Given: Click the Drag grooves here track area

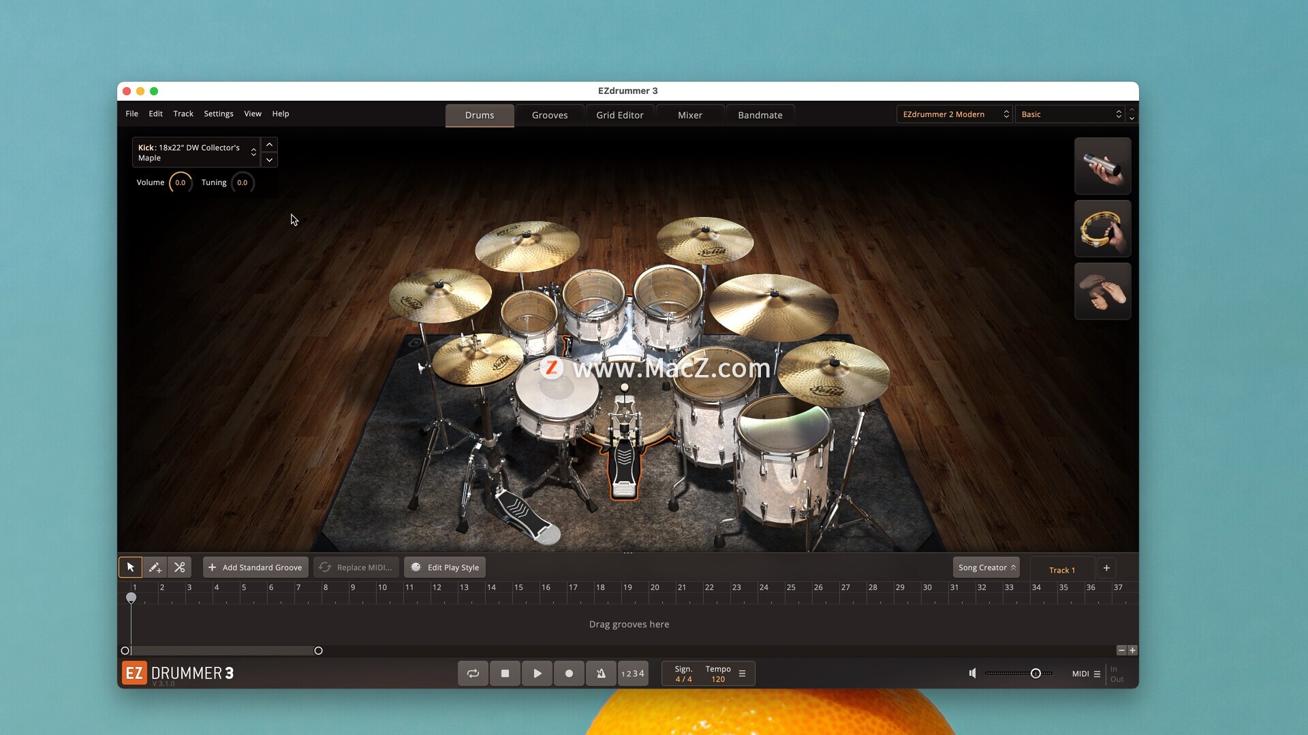Looking at the screenshot, I should tap(629, 624).
